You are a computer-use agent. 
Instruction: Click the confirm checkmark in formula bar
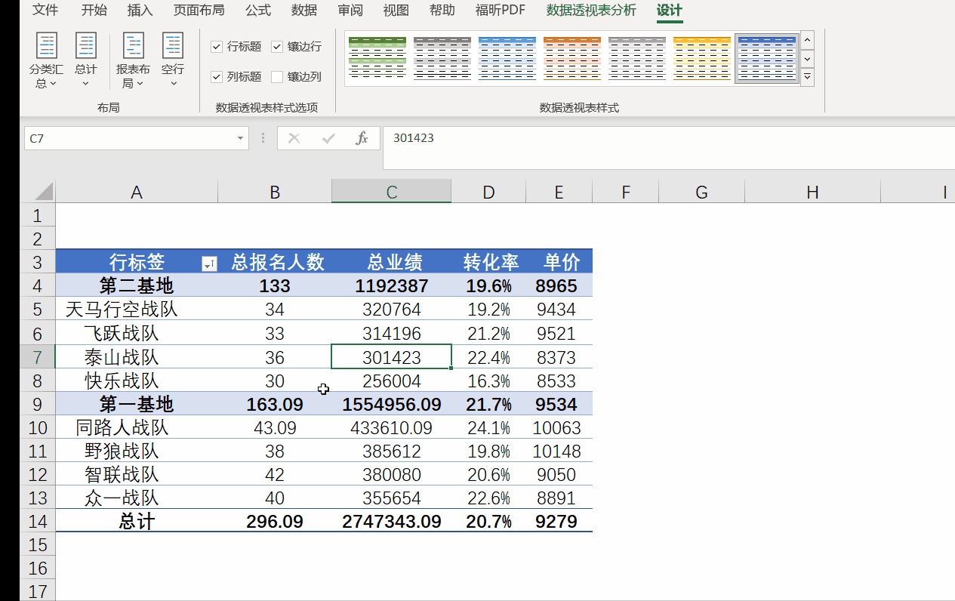click(328, 138)
